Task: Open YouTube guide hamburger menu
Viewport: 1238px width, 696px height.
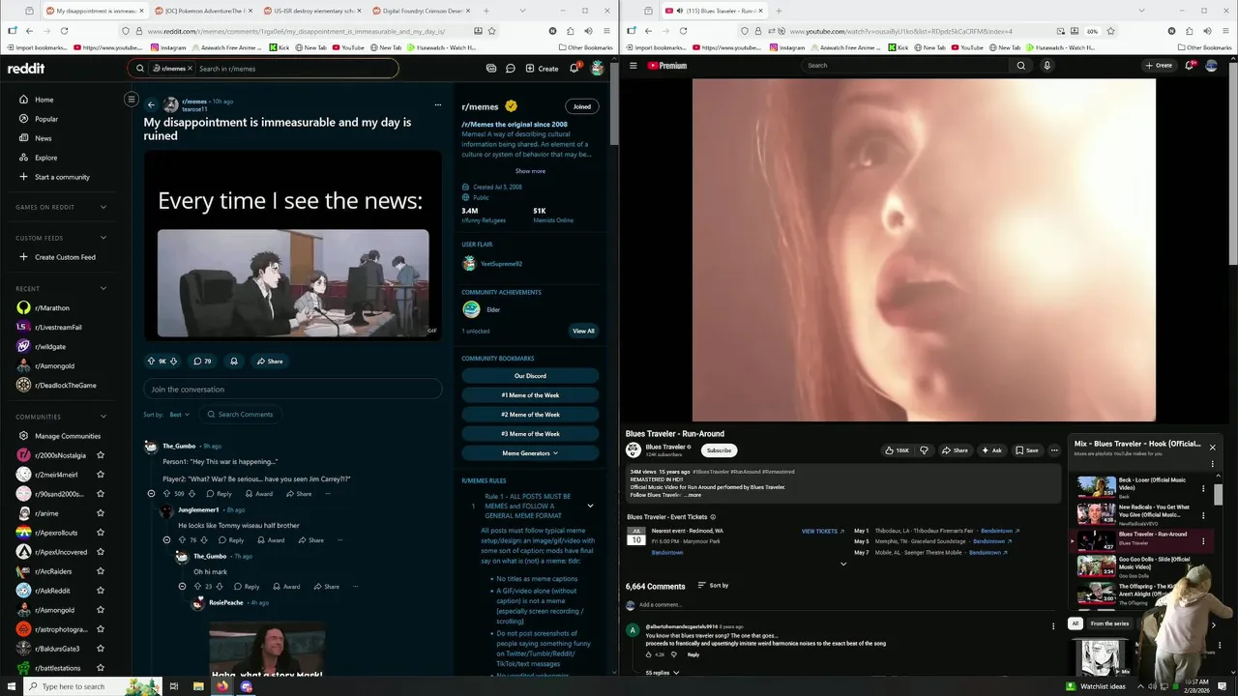Action: (x=634, y=66)
